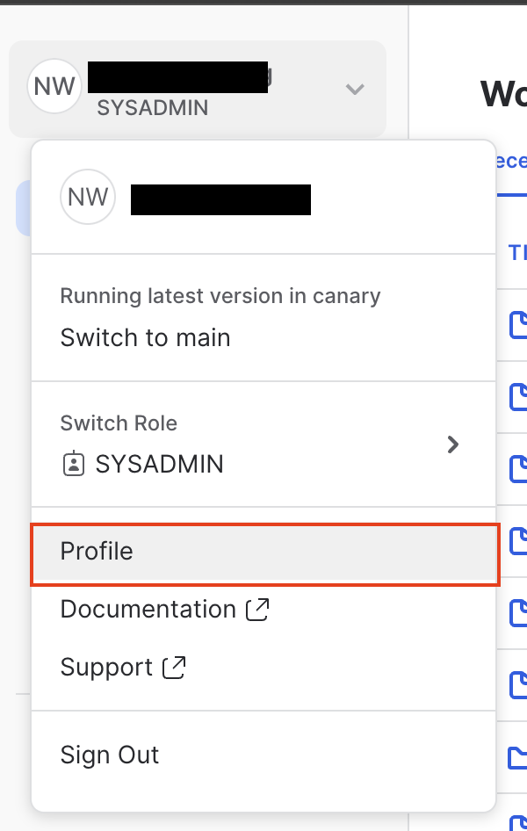527x831 pixels.
Task: Open the account dropdown chevron in the top bar
Action: pos(355,89)
